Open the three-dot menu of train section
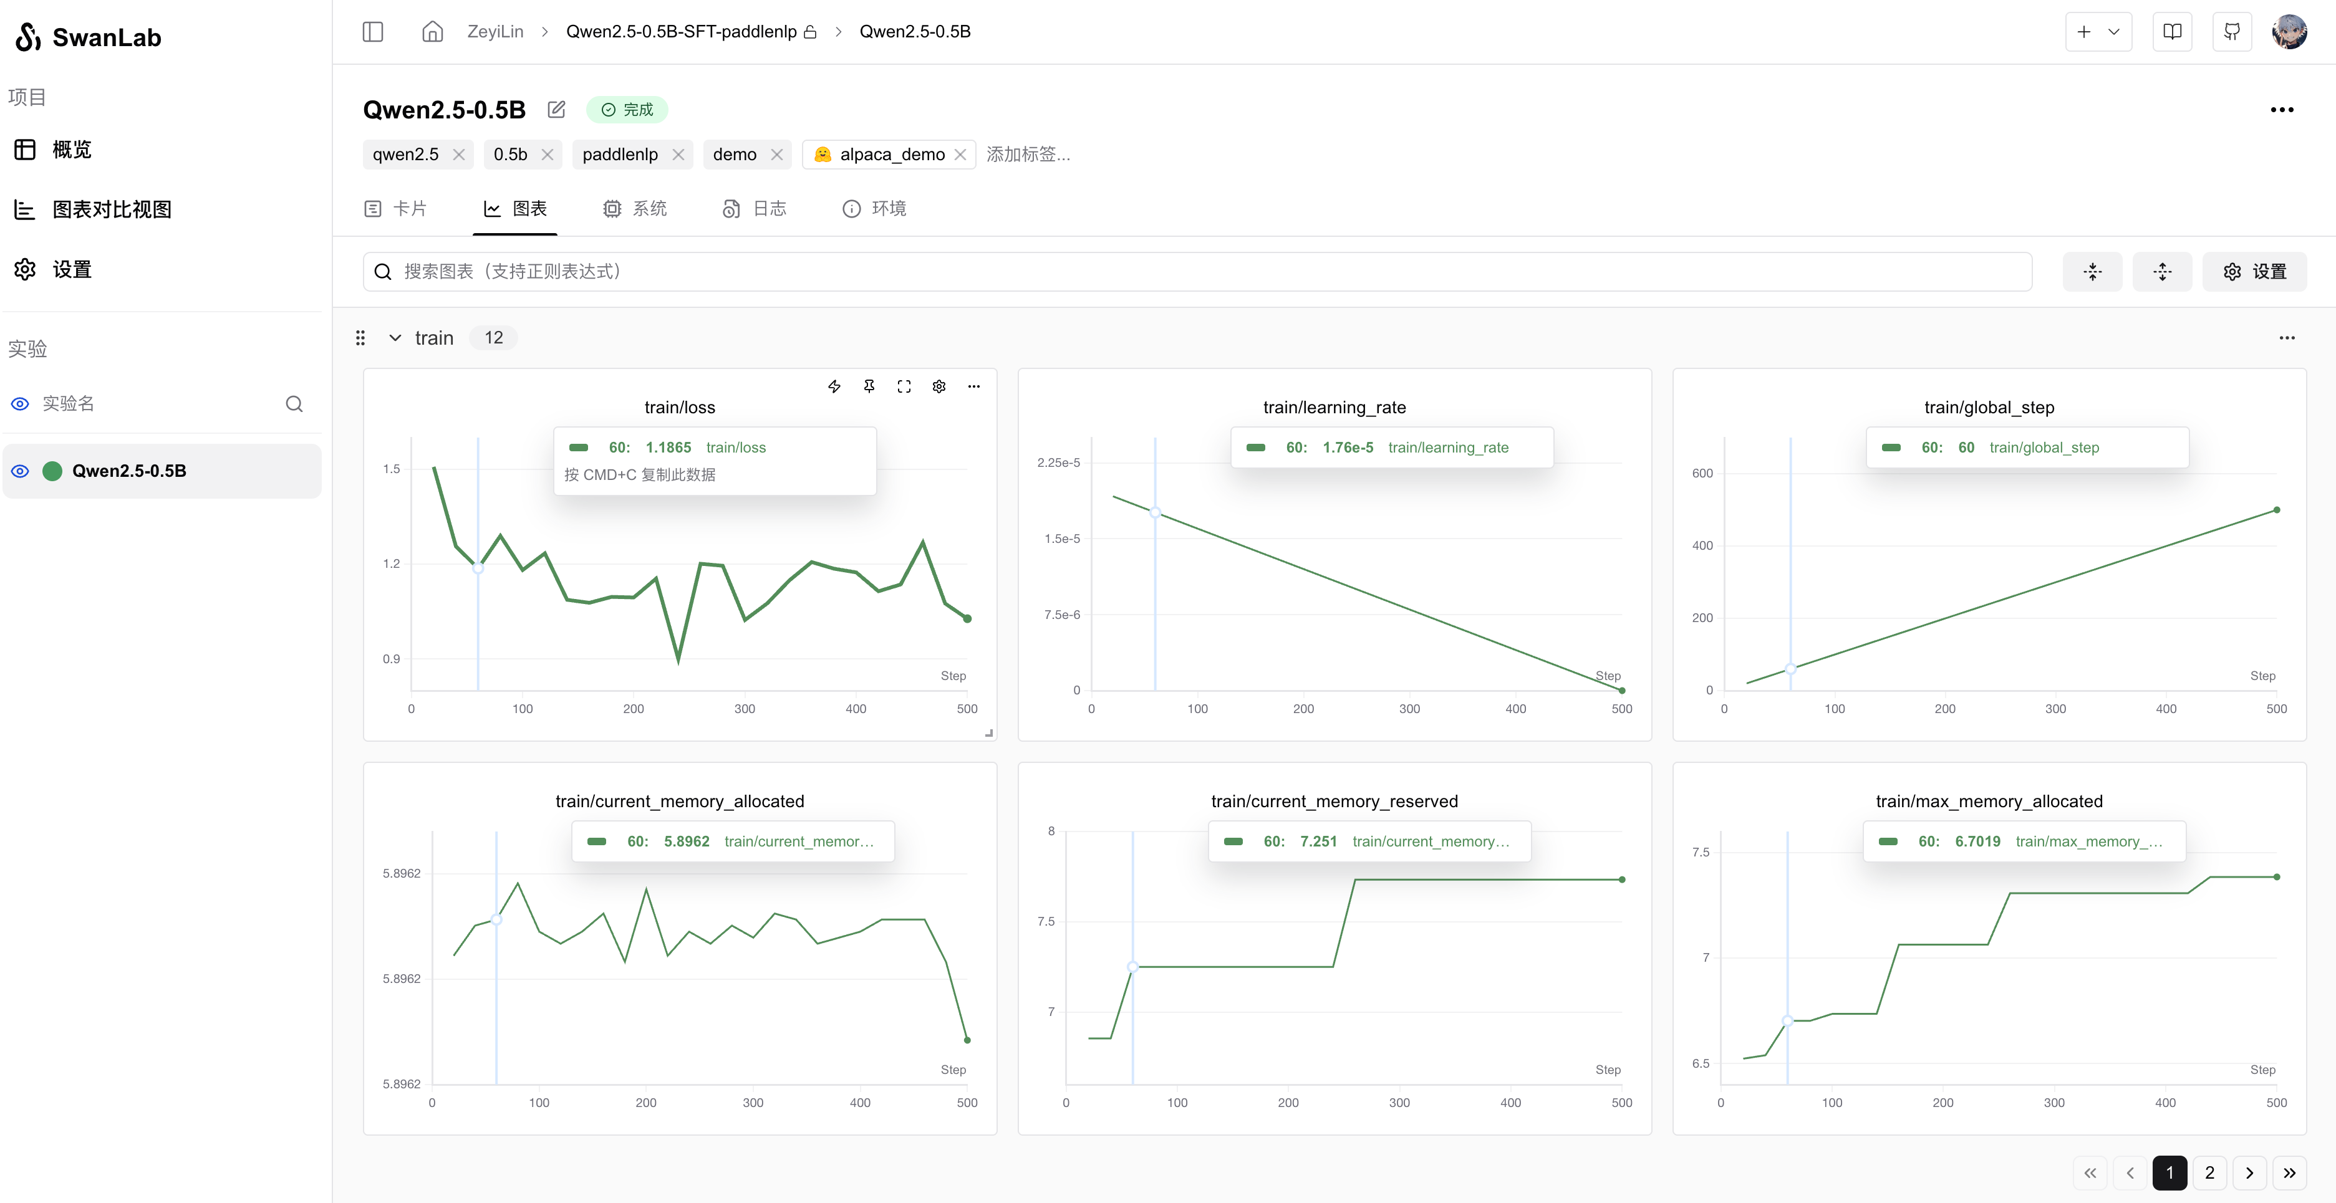 tap(2286, 338)
